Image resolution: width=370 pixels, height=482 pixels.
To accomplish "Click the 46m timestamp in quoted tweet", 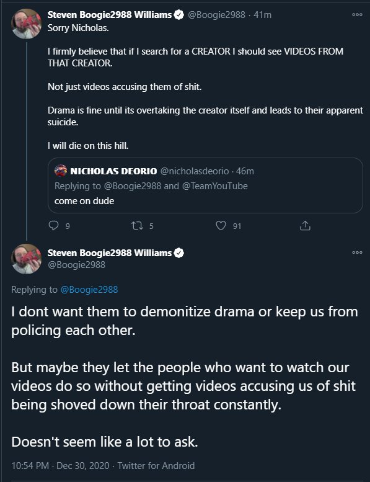I will (x=245, y=171).
